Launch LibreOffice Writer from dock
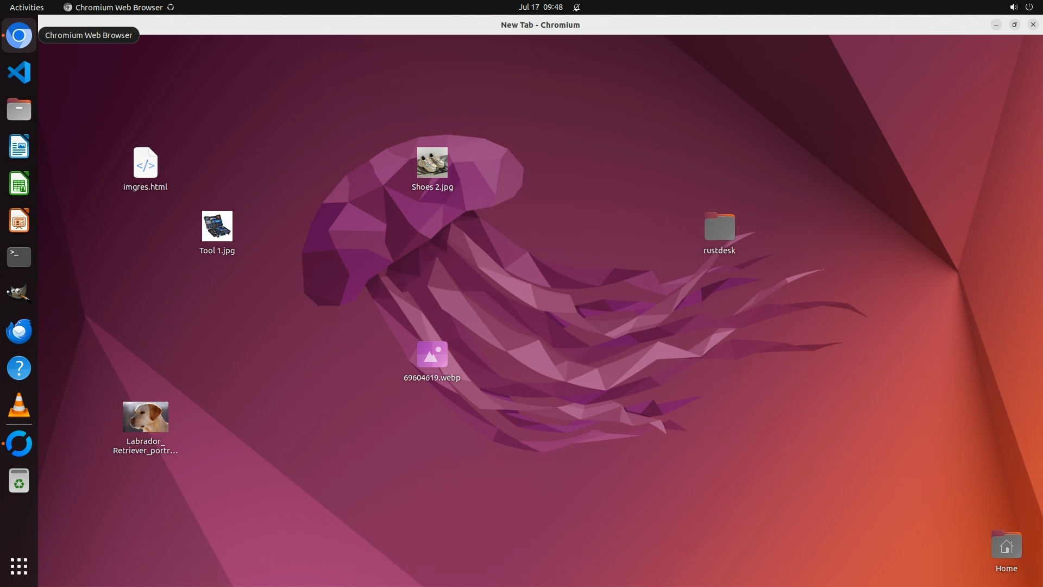This screenshot has width=1043, height=587. pyautogui.click(x=19, y=147)
